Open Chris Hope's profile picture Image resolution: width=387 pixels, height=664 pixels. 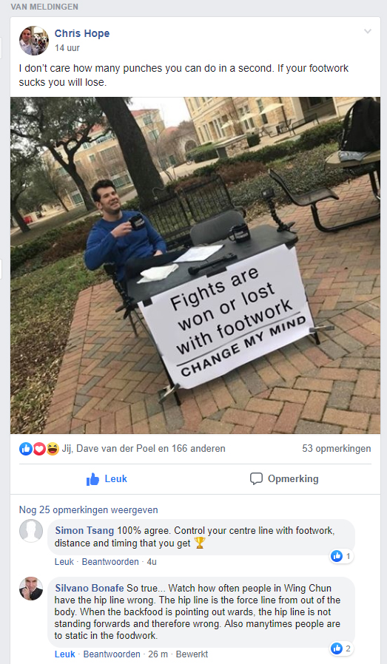tap(34, 41)
